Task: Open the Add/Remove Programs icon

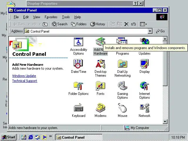Action: 122,41
